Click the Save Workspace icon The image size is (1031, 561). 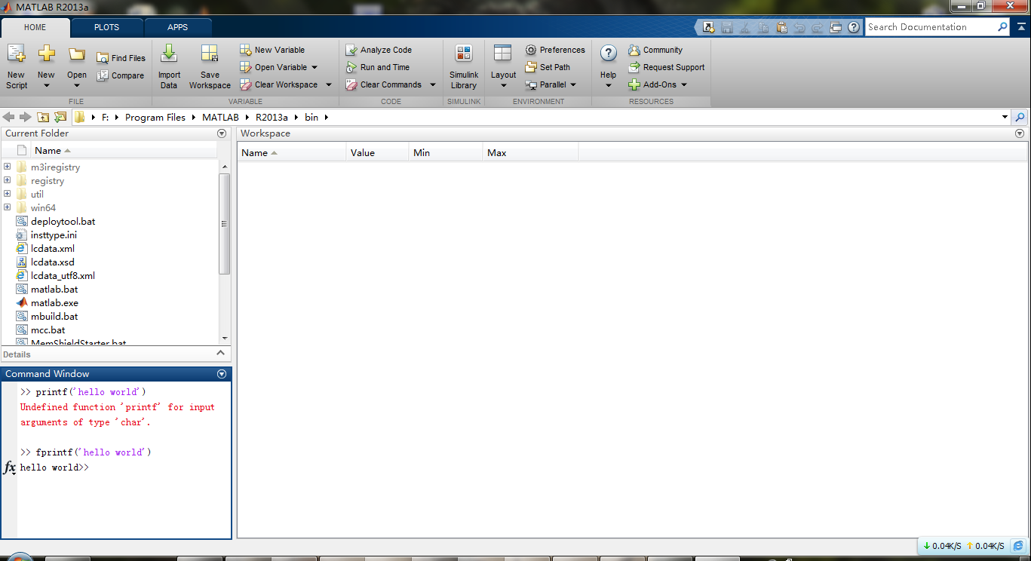210,54
